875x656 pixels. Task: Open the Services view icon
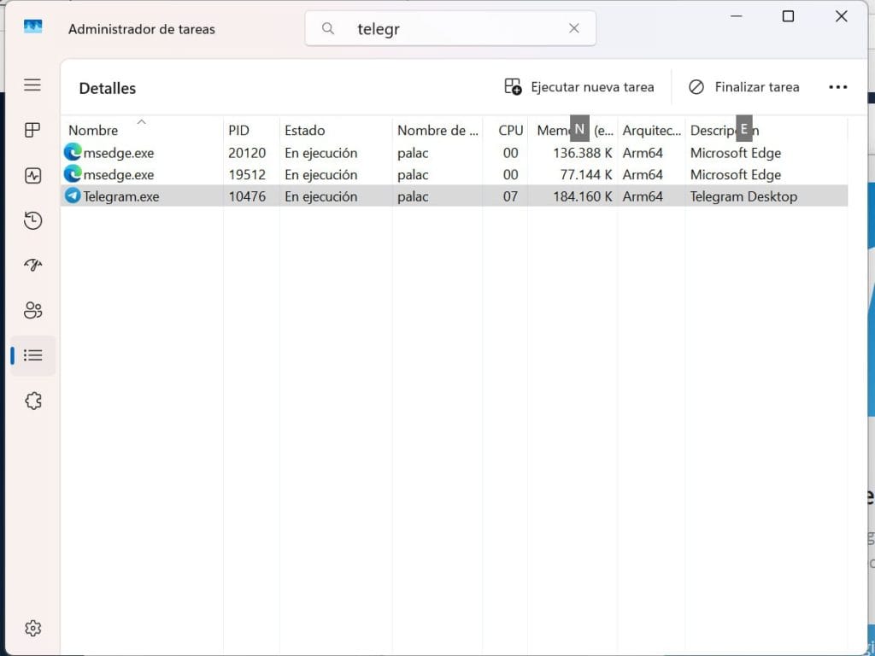coord(32,401)
